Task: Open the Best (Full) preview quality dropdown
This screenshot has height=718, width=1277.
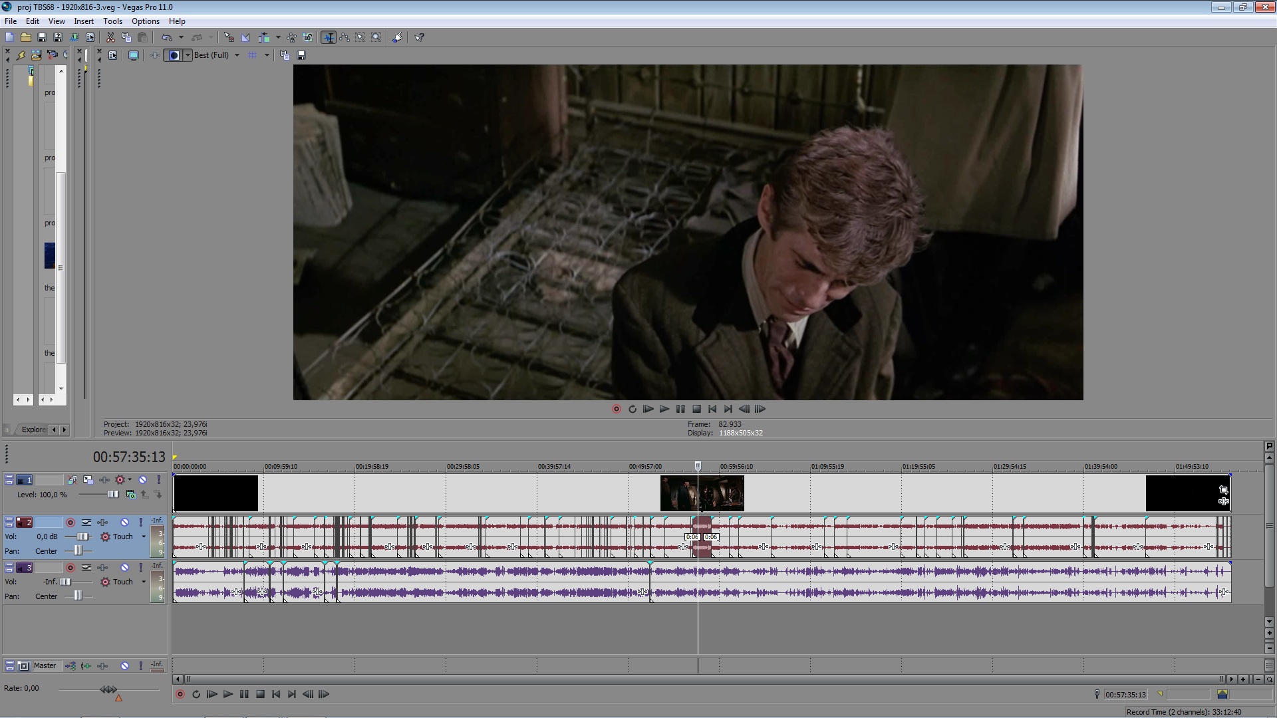Action: [x=237, y=55]
